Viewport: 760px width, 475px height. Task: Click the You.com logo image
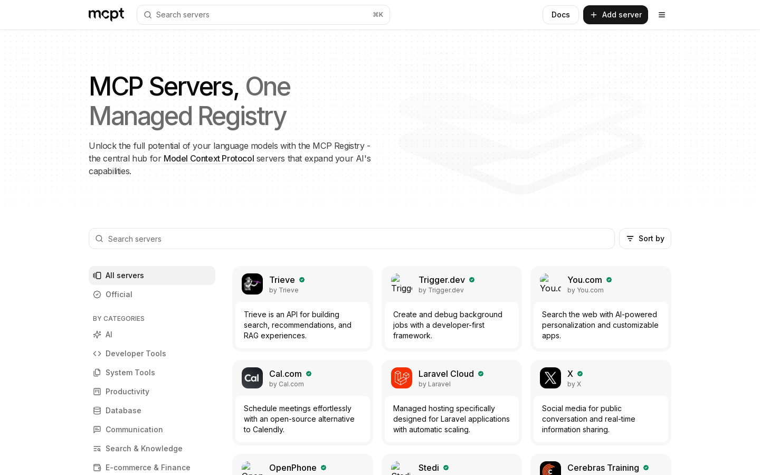coord(550,284)
